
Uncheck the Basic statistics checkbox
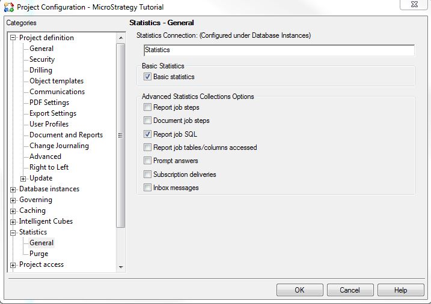148,77
